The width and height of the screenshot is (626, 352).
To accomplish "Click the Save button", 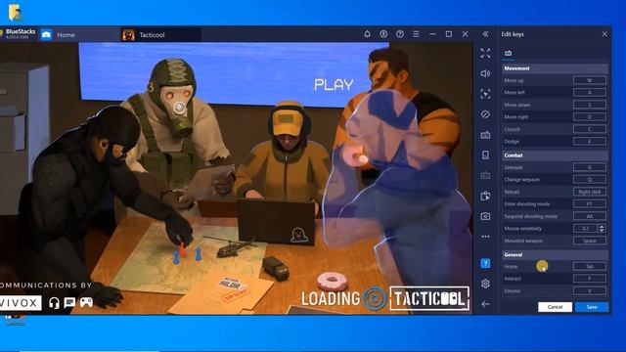I will (x=592, y=307).
